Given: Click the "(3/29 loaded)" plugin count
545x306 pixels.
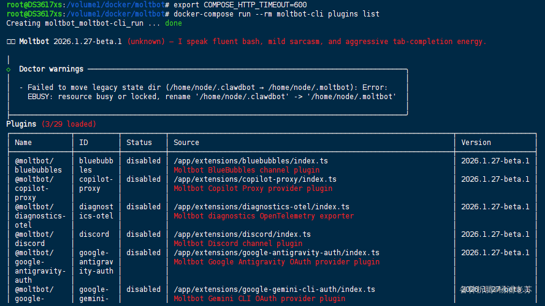Looking at the screenshot, I should pos(69,124).
